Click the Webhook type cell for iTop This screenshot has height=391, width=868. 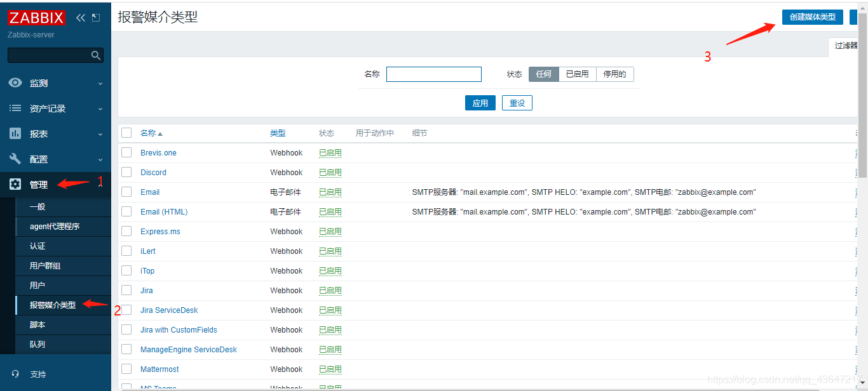click(287, 271)
